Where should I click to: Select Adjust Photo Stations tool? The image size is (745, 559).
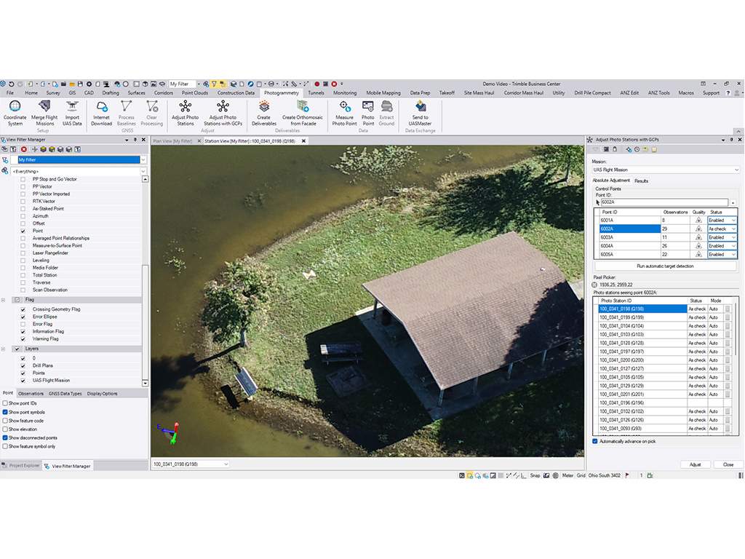(x=185, y=107)
